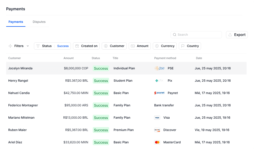This screenshot has width=254, height=150.
Task: Sort by the Customer column header
Action: pyautogui.click(x=15, y=58)
